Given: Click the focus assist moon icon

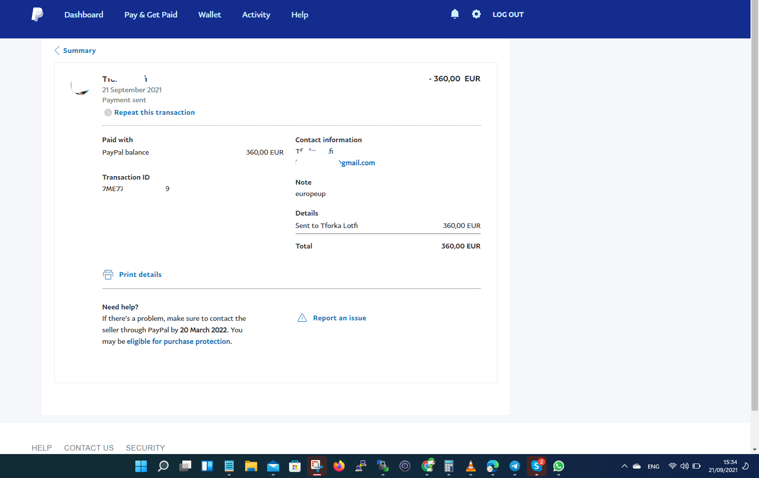Looking at the screenshot, I should pos(746,466).
